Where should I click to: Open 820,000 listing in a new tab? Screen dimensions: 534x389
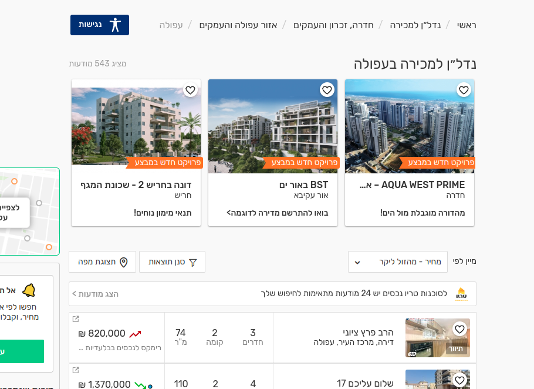[x=76, y=318]
